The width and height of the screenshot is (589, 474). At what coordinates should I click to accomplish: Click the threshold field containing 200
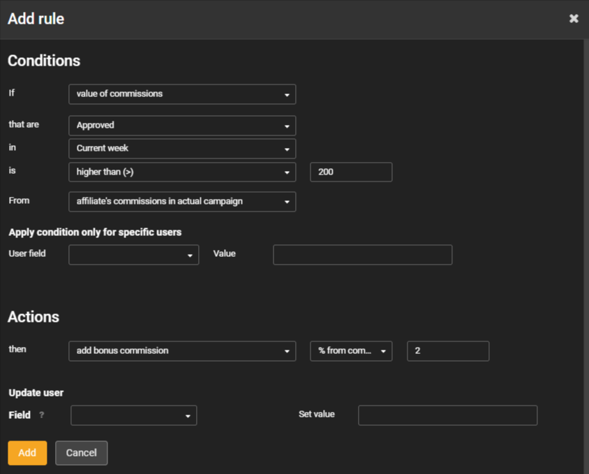click(x=351, y=172)
